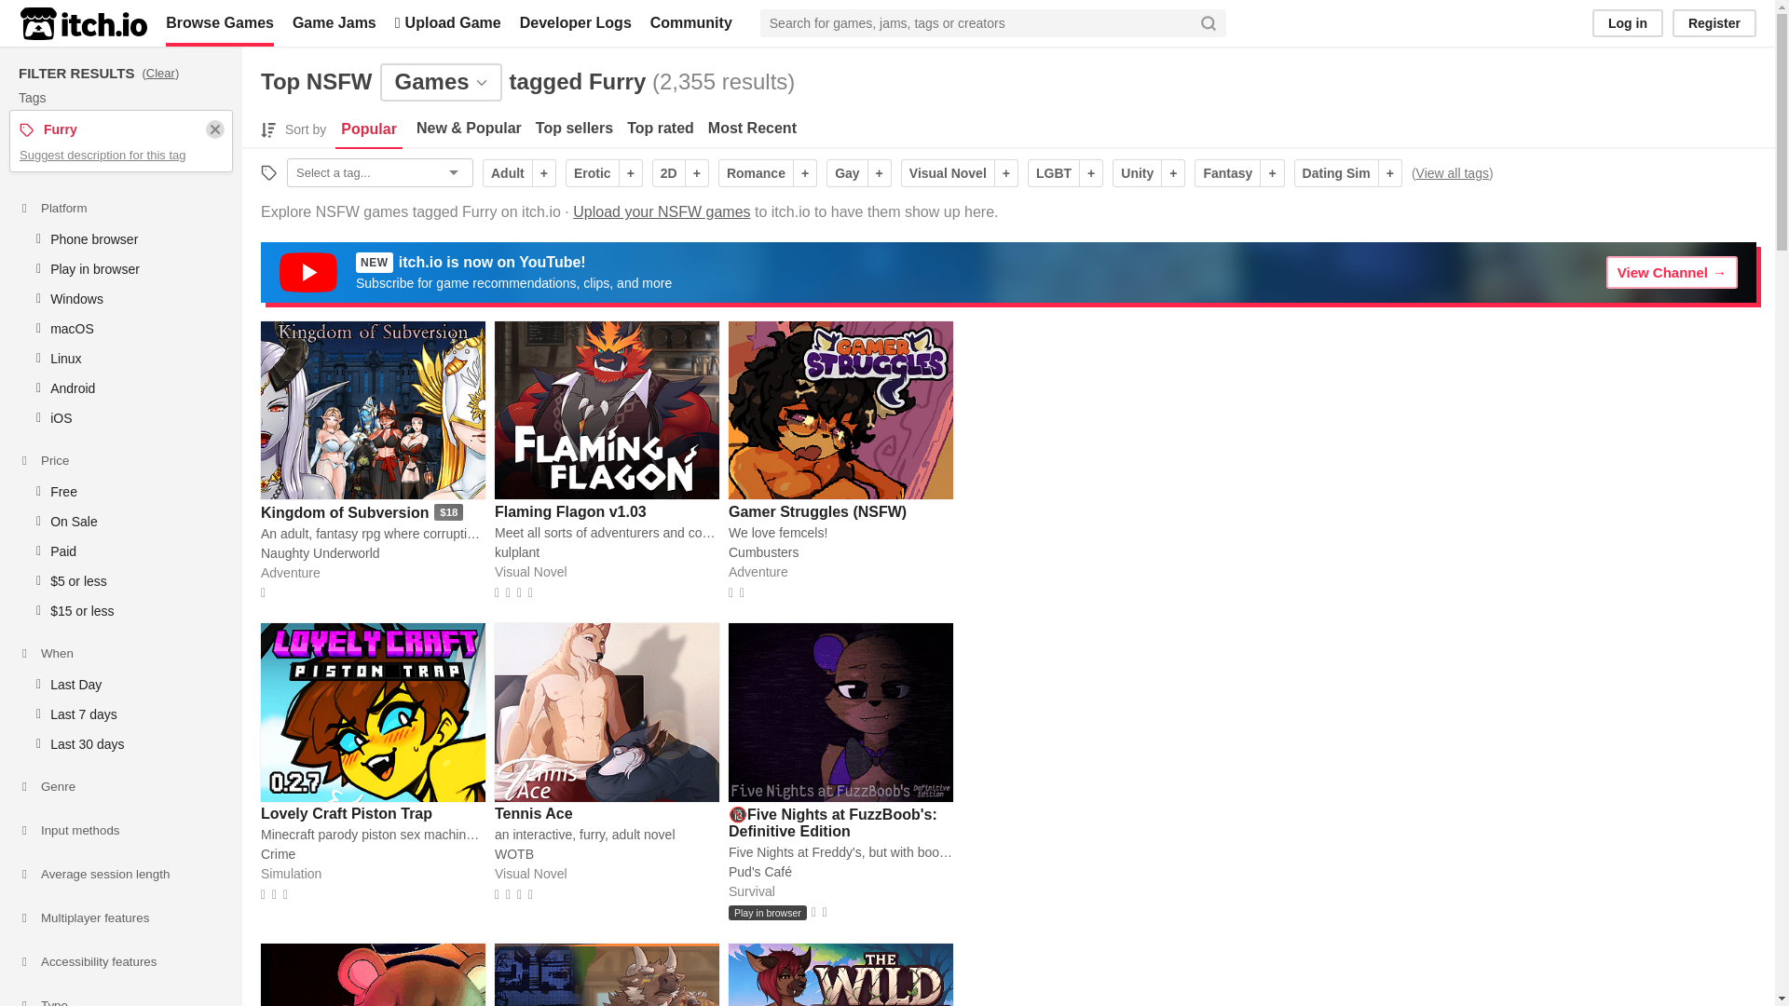The width and height of the screenshot is (1789, 1006).
Task: Click the Sort by icon
Action: pyautogui.click(x=268, y=129)
